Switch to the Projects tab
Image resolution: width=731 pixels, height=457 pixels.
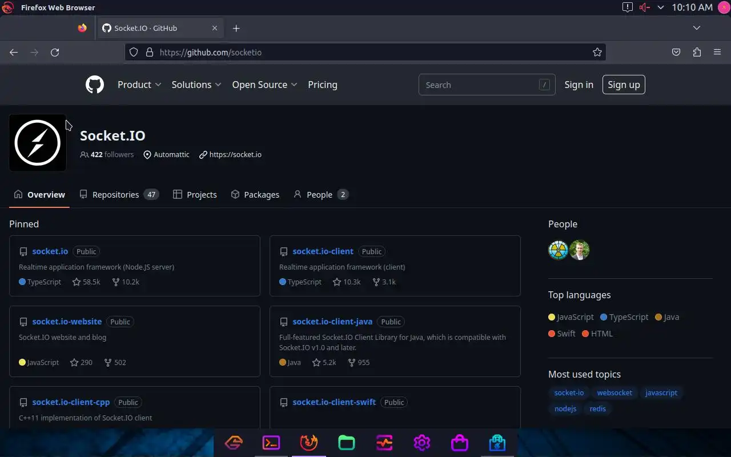(x=195, y=194)
